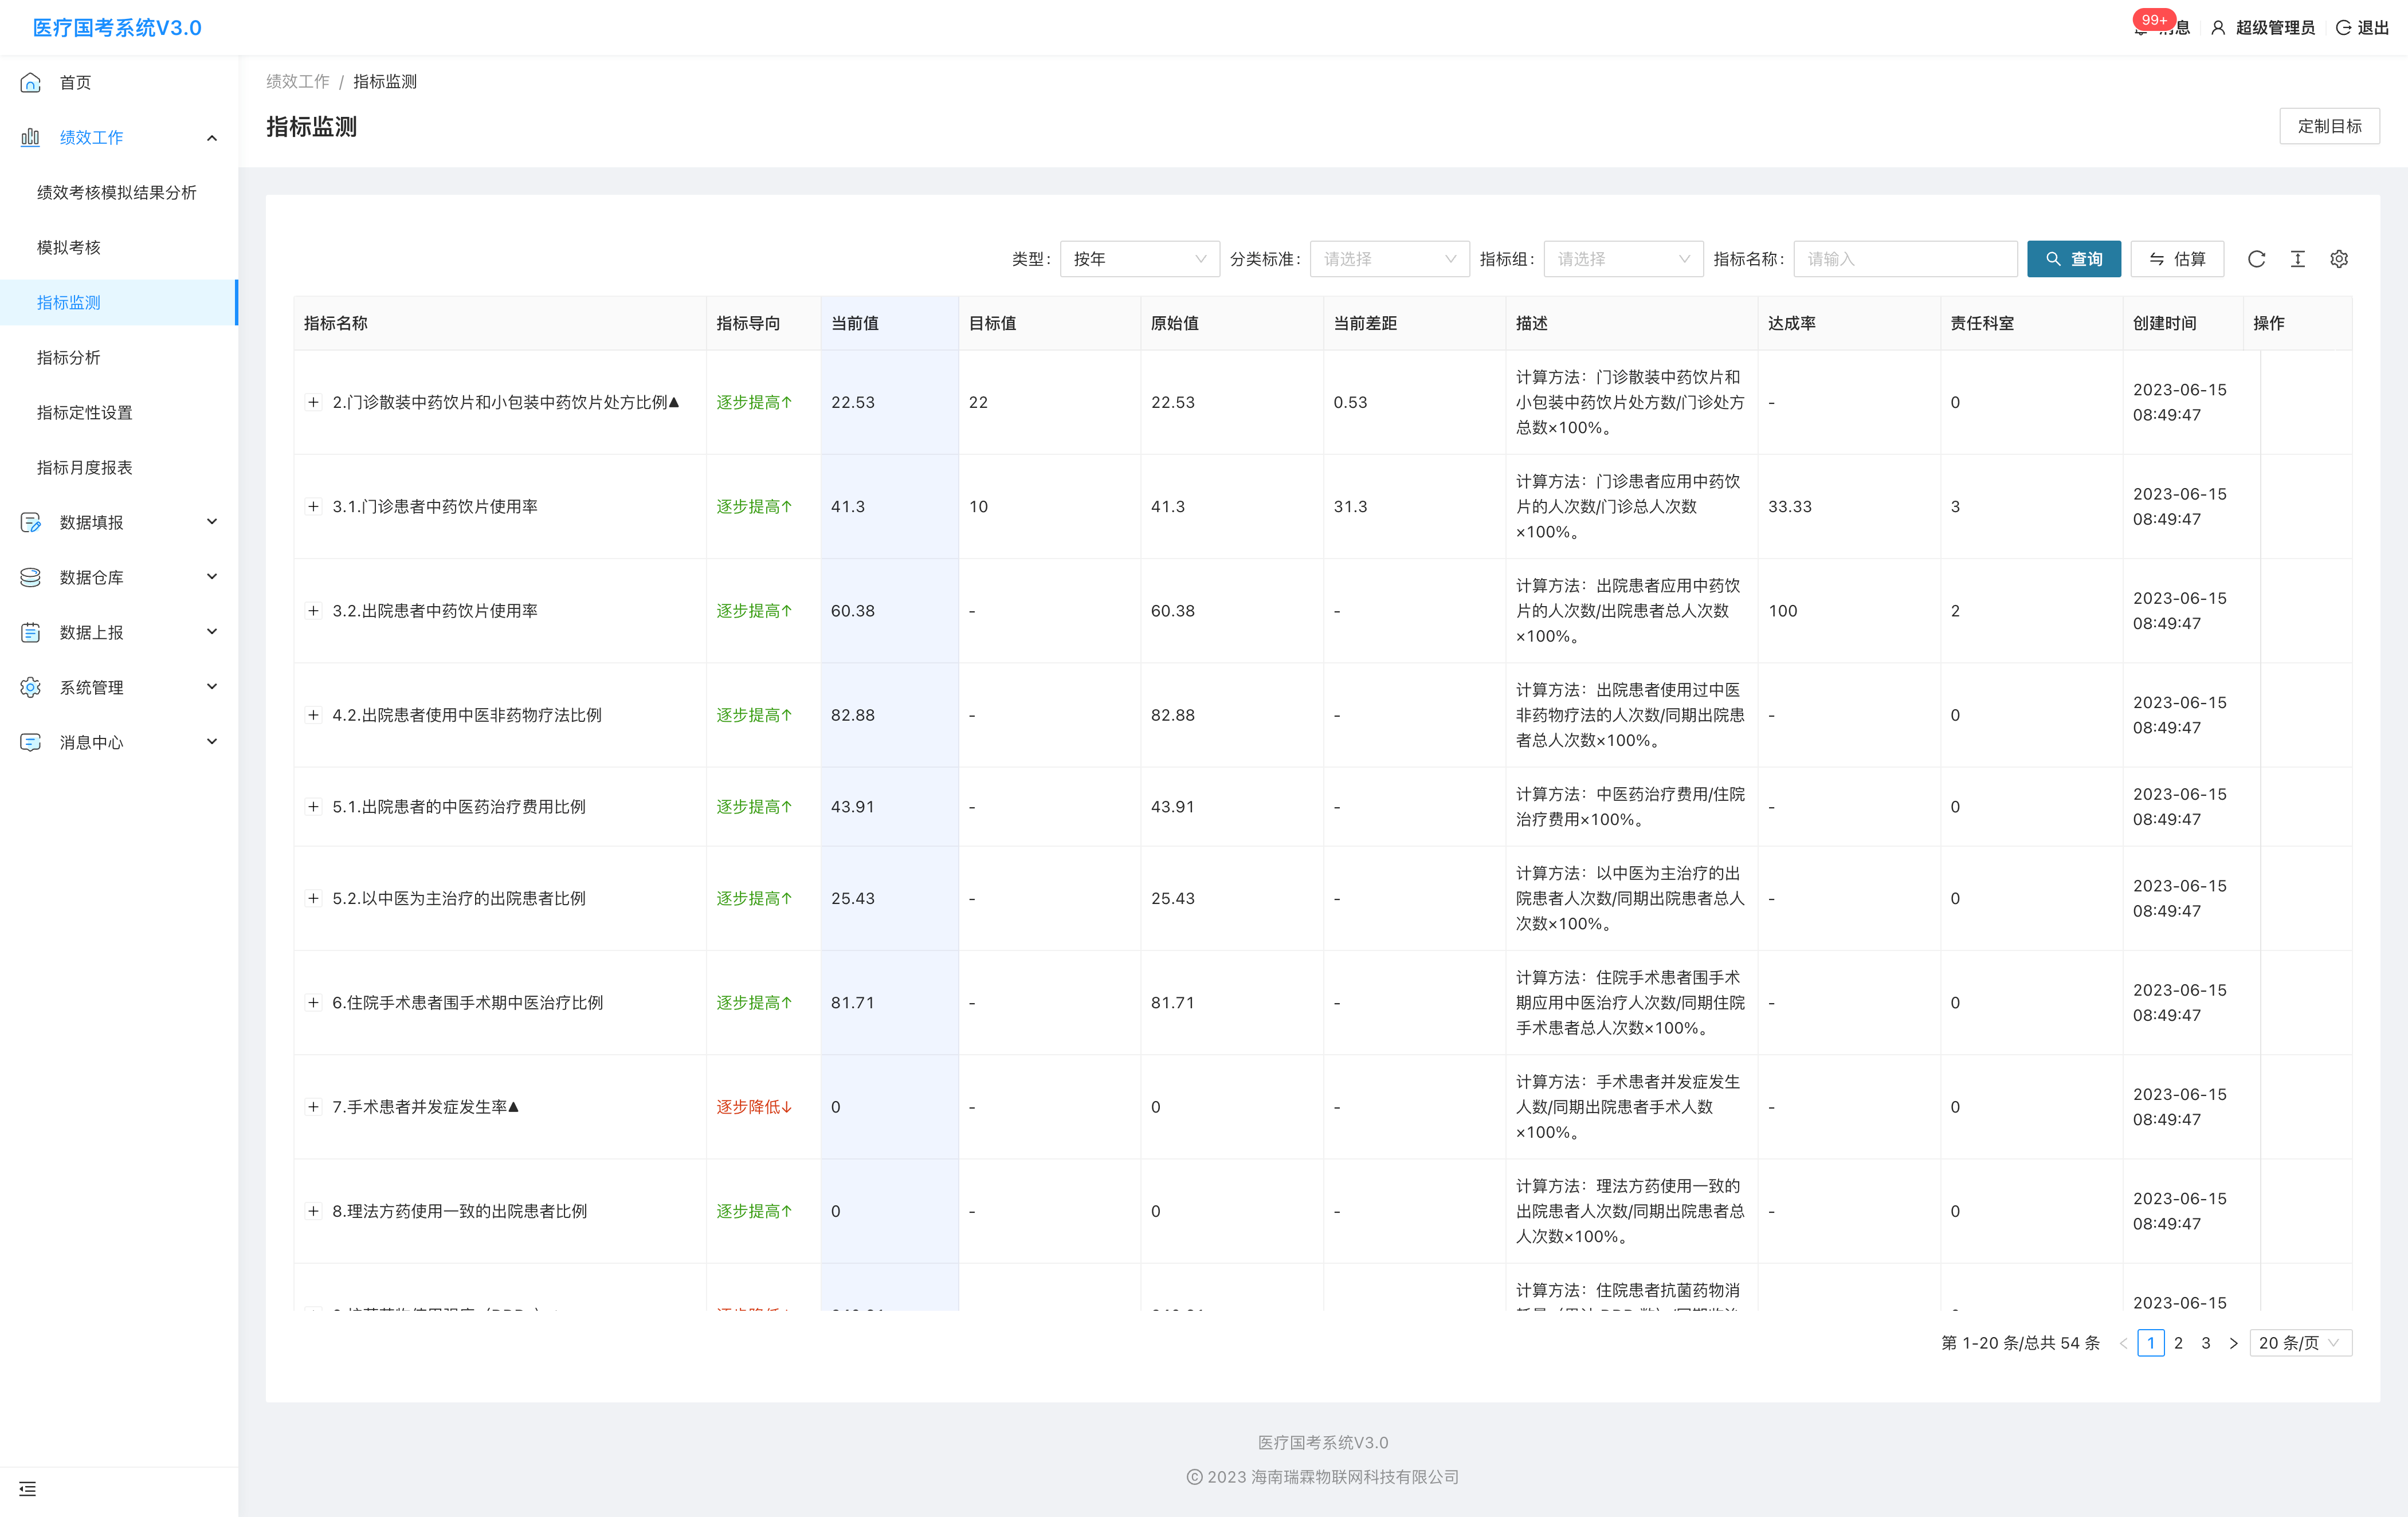
Task: Click the notification bell with 99+ badge
Action: [x=2142, y=28]
